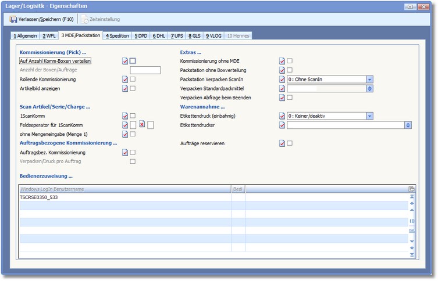Click the permission icon beside Etikettendrucker

(x=282, y=125)
